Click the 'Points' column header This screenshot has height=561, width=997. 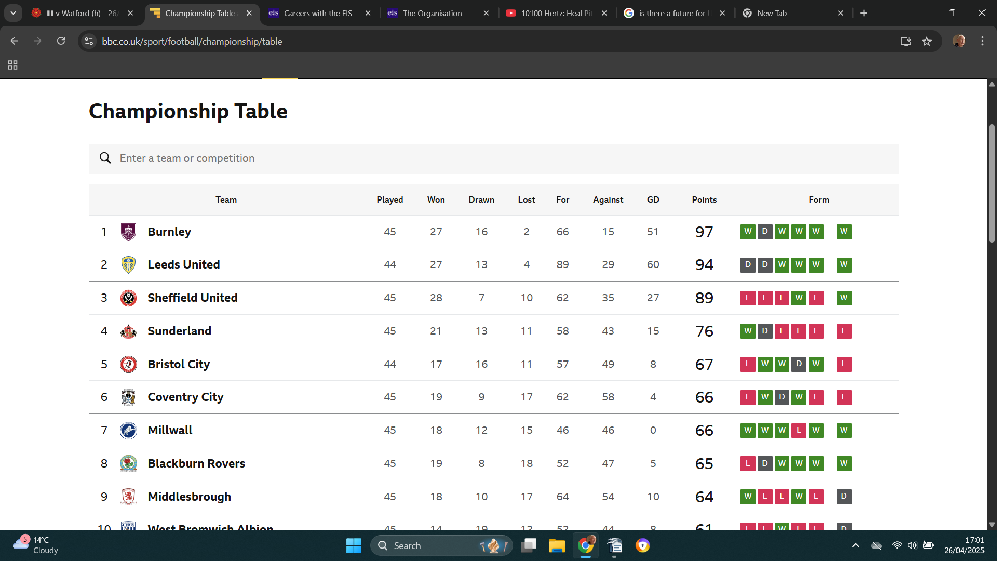tap(704, 200)
